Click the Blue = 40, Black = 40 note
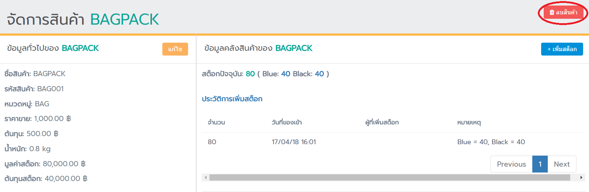589x192 pixels. click(491, 142)
